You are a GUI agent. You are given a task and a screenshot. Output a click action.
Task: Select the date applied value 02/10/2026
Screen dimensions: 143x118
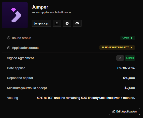[126, 68]
